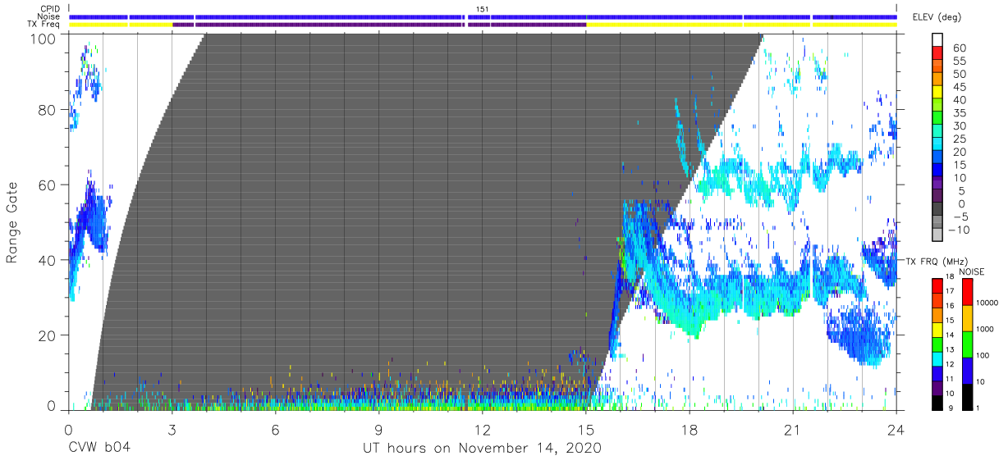Screen dimensions: 1008x465
Task: Pick the red 55–60 elevation colorbar segment
Action: pos(938,54)
